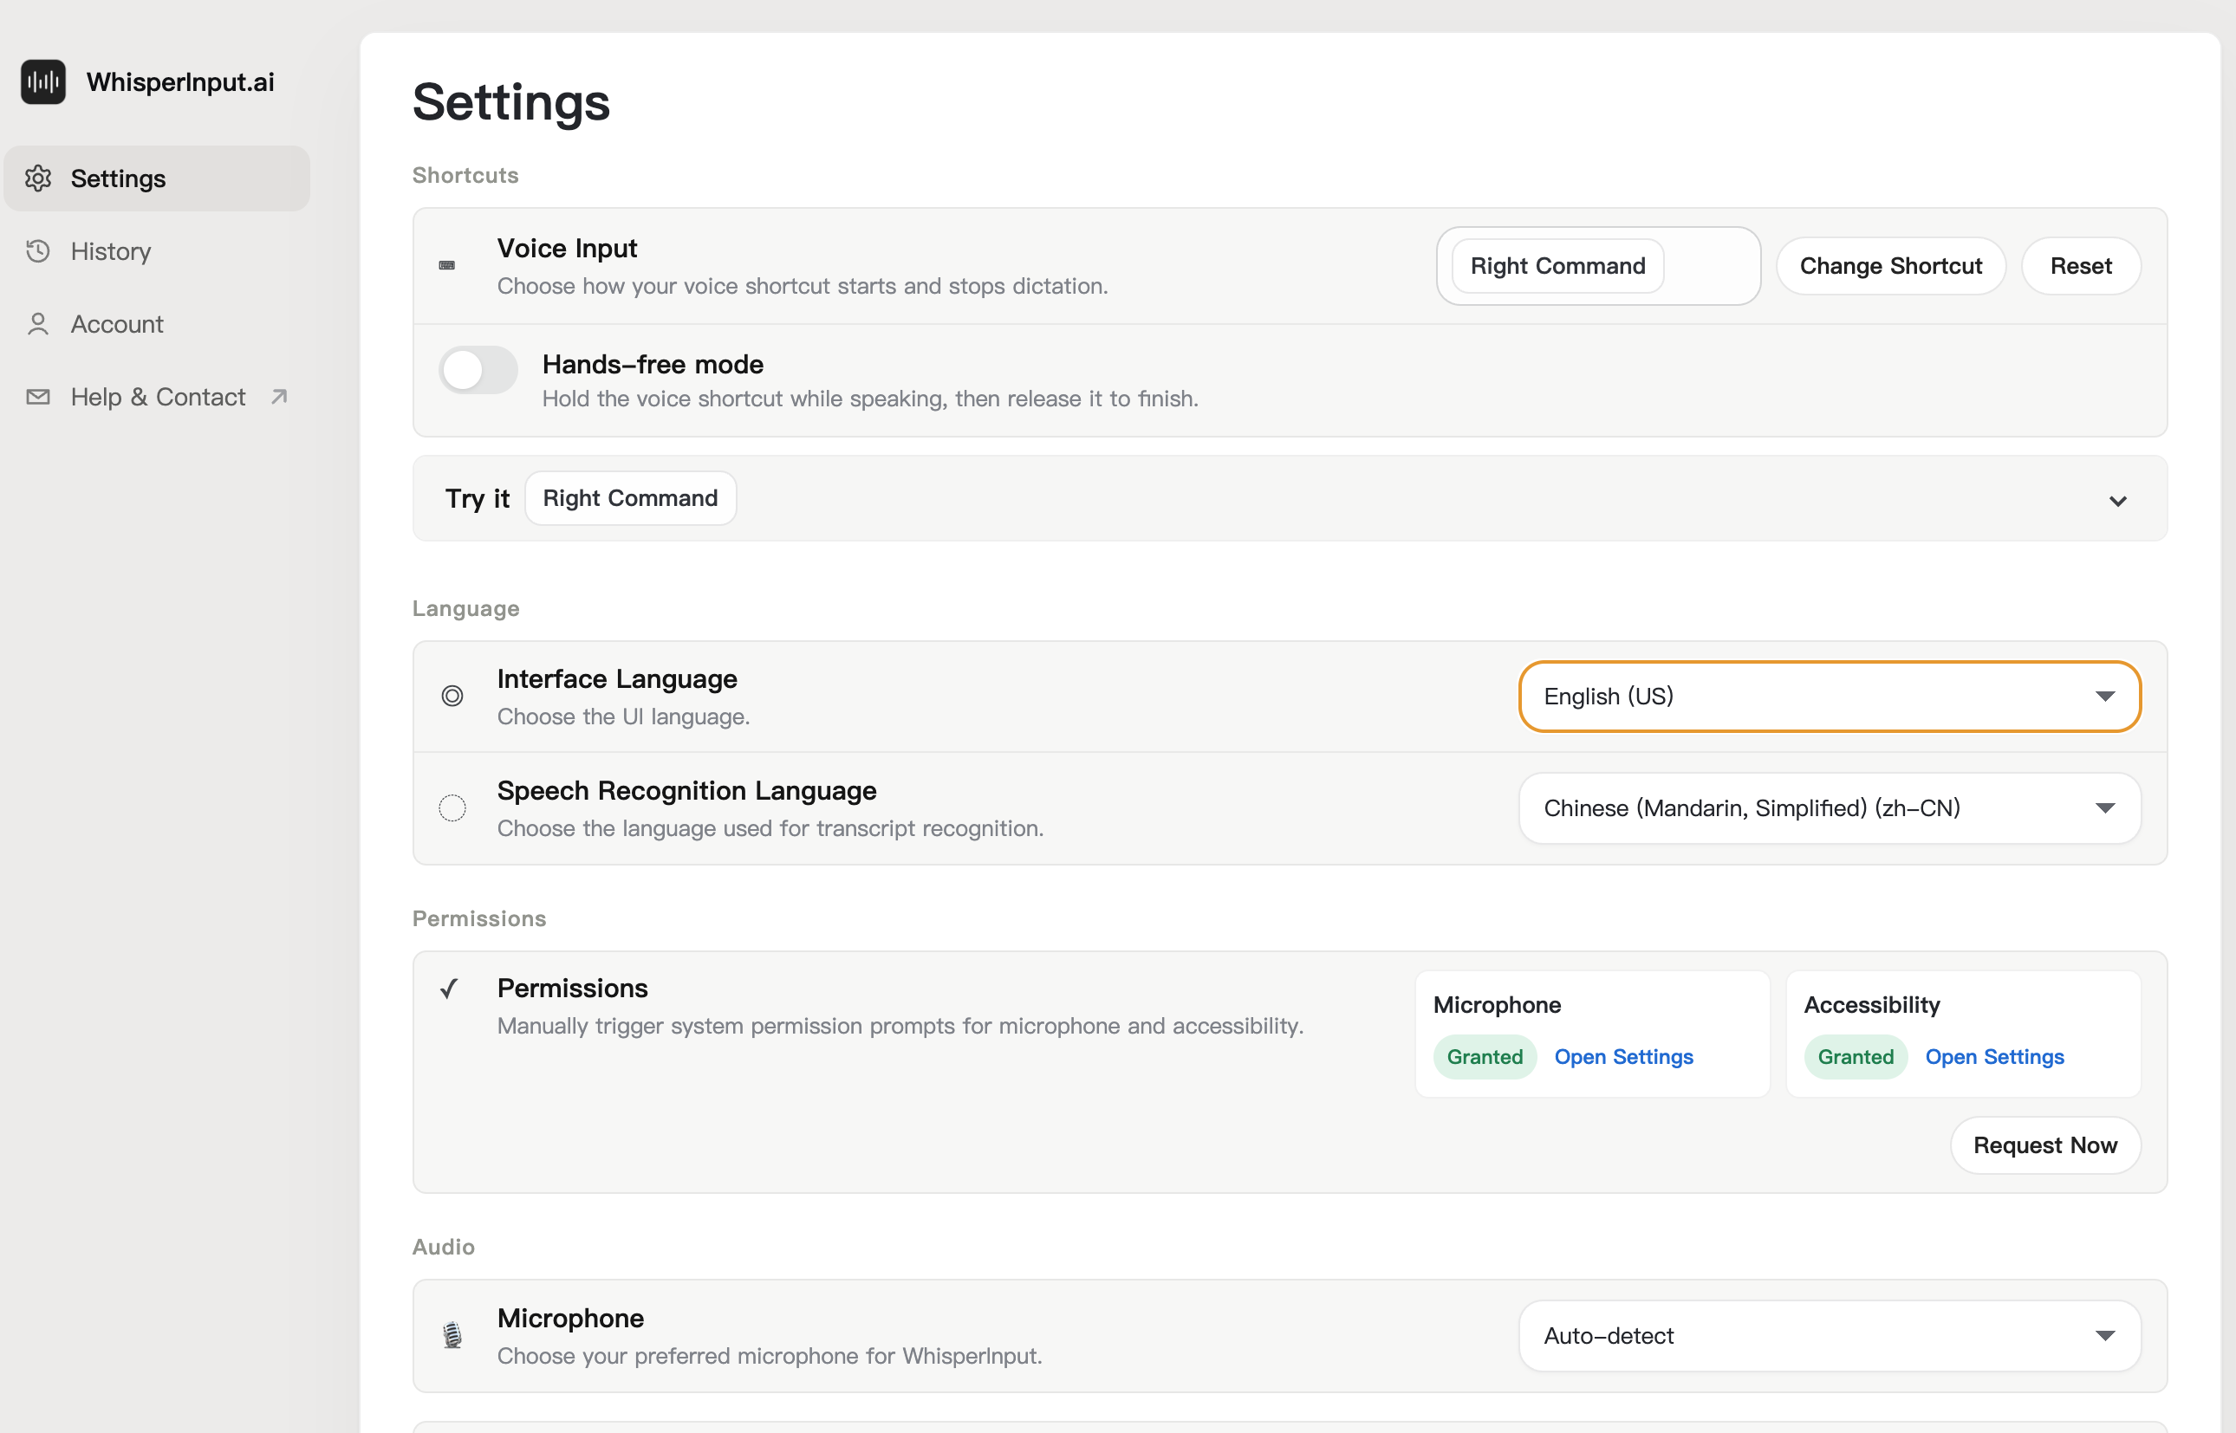The height and width of the screenshot is (1433, 2236).
Task: Click the 'Try it' label text
Action: 477,498
